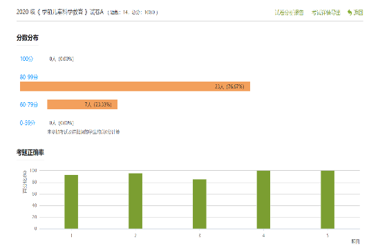Screen dimensions: 369x251
Task: Click the 考题正确率 section heading
Action: tap(30, 153)
